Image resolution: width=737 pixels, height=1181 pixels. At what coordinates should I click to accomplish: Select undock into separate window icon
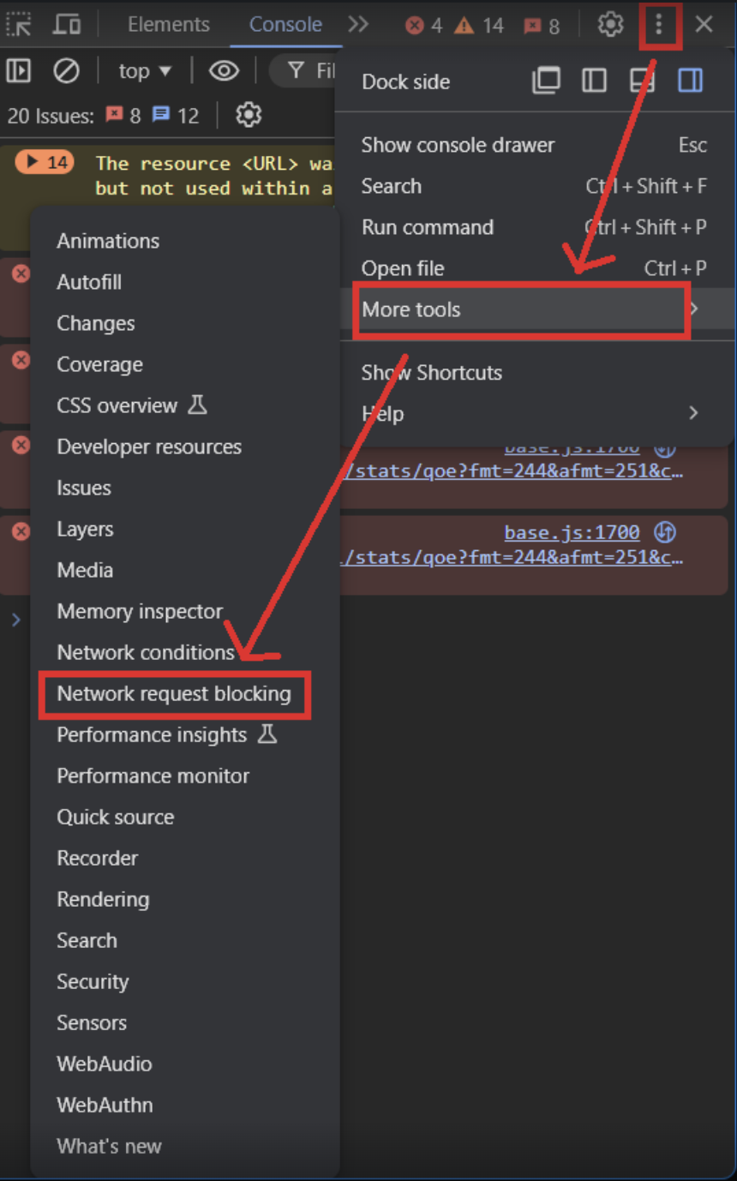(x=546, y=81)
